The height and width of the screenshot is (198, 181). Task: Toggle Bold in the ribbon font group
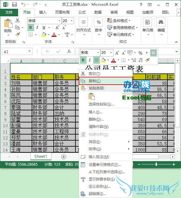(x=30, y=28)
